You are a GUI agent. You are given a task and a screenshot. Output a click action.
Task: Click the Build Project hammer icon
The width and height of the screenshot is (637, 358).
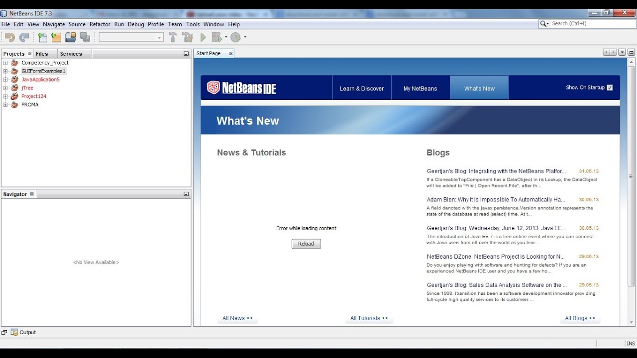point(173,37)
